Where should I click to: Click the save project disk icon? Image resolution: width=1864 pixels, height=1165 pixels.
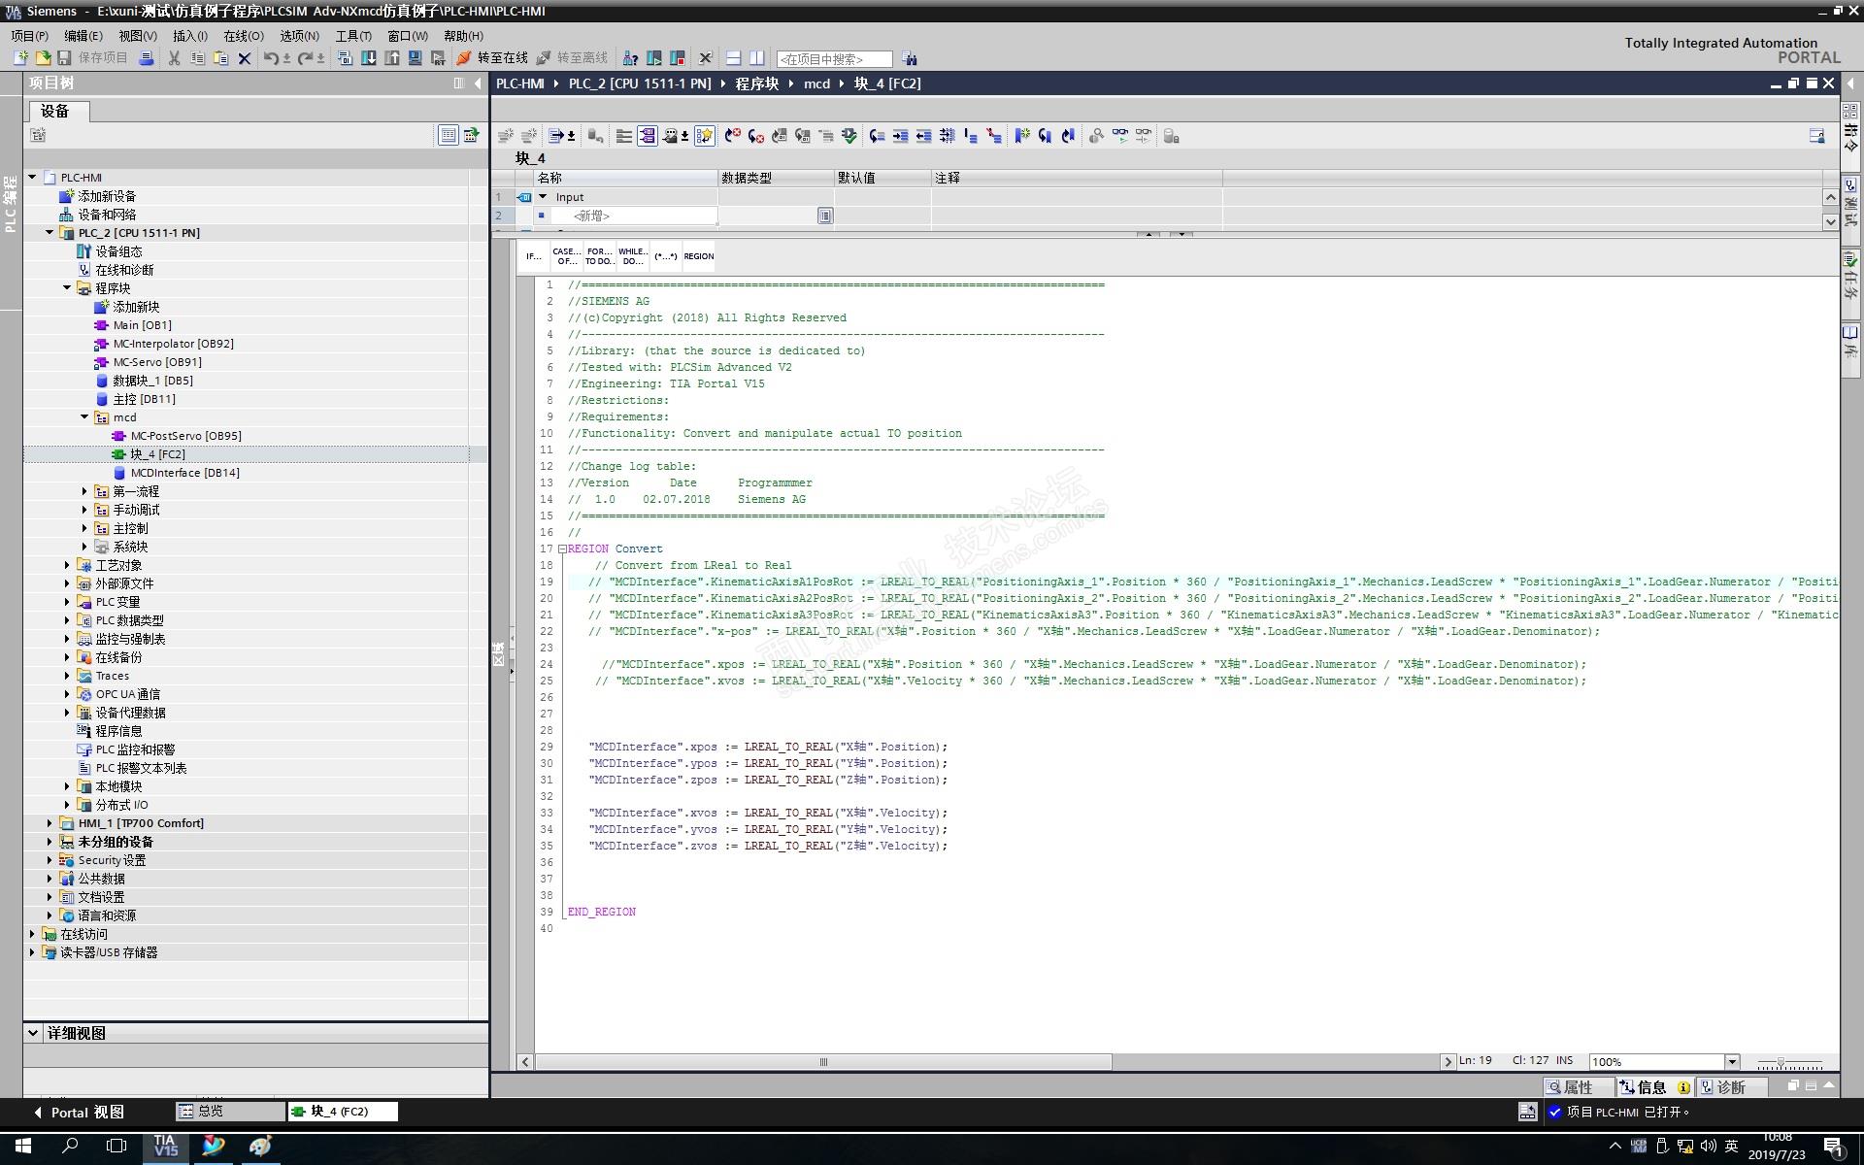[64, 58]
